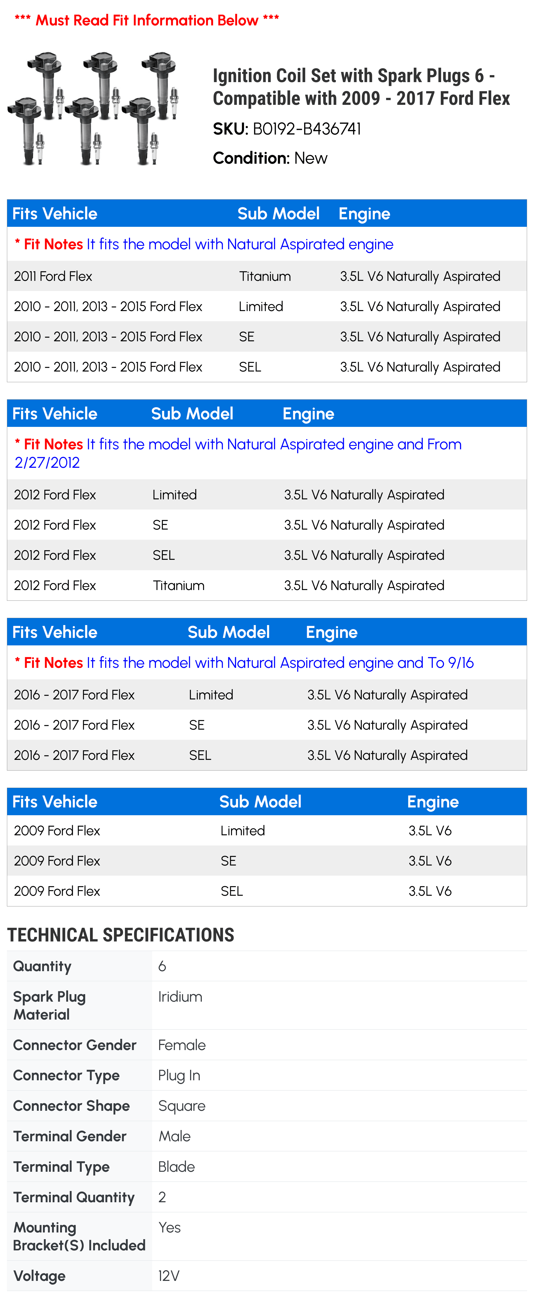Click the Condition: New text
The image size is (534, 1298).
(x=270, y=158)
